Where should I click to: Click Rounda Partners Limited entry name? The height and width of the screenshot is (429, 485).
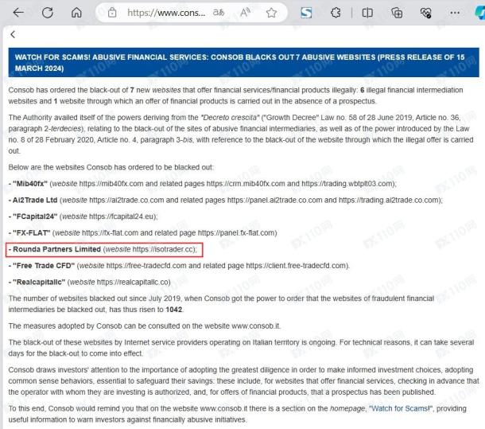click(x=57, y=249)
